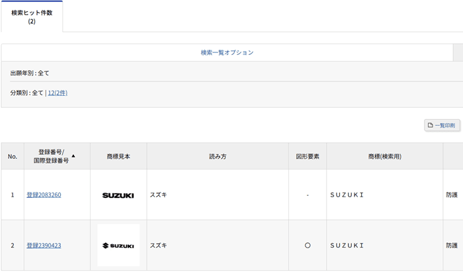
Task: Click ＳＵＺＵＫＩ search text in row 1
Action: tap(347, 195)
